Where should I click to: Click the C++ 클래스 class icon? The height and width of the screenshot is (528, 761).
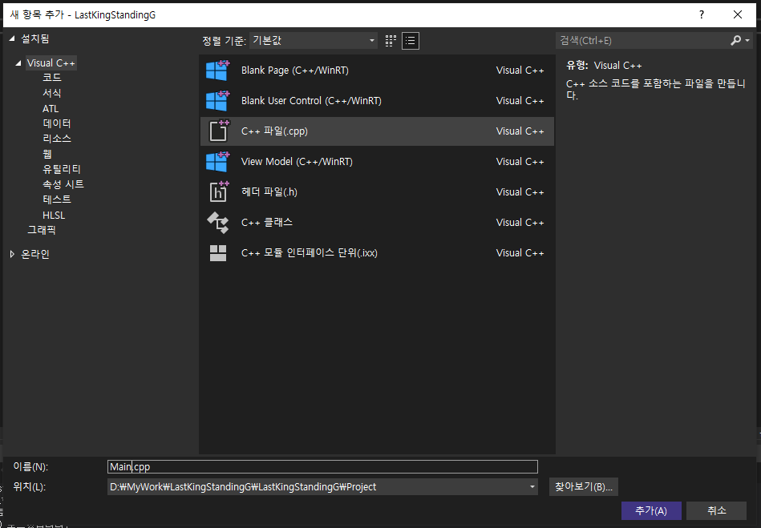(x=218, y=223)
